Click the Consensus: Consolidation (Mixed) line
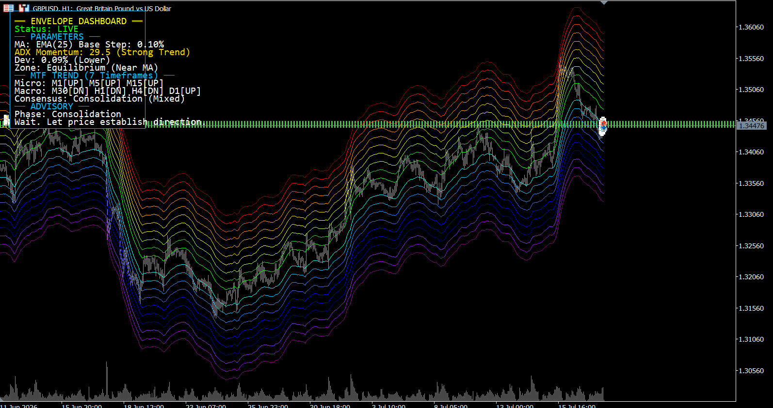Viewport: 773px width, 408px height. point(99,99)
